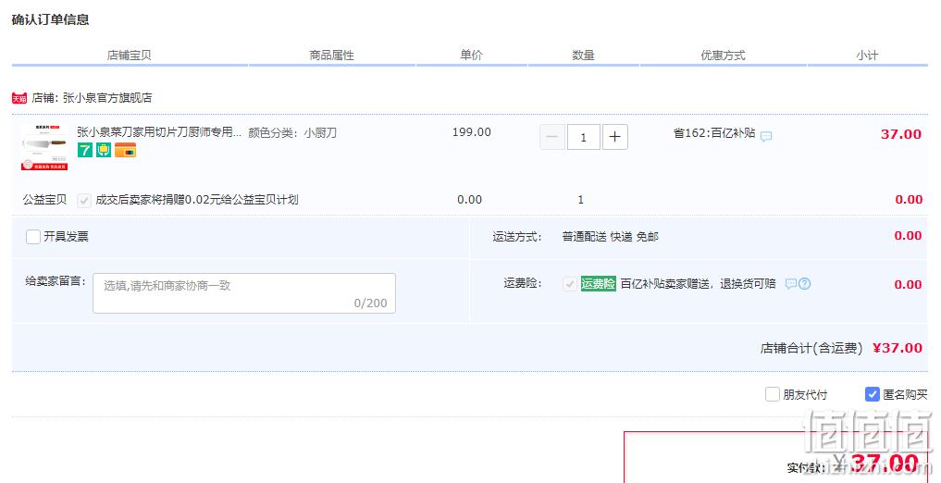
Task: Click the green shield guarantee badge icon
Action: pos(104,150)
